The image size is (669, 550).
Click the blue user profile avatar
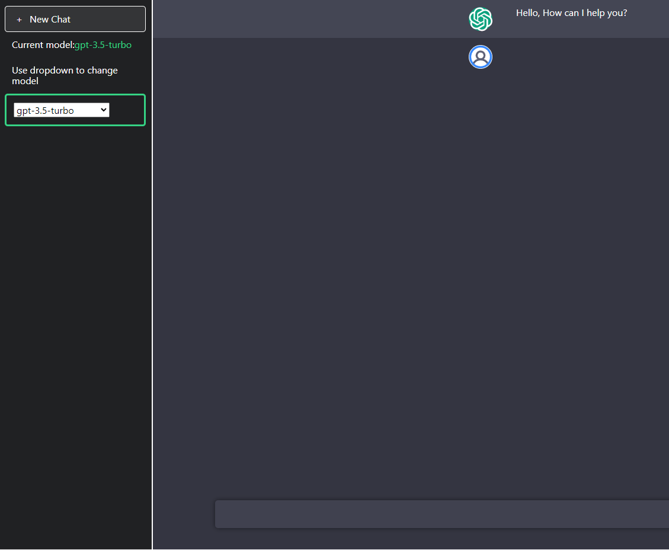tap(481, 57)
